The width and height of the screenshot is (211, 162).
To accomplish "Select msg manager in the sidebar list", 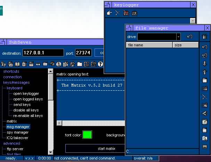I will (18, 127).
